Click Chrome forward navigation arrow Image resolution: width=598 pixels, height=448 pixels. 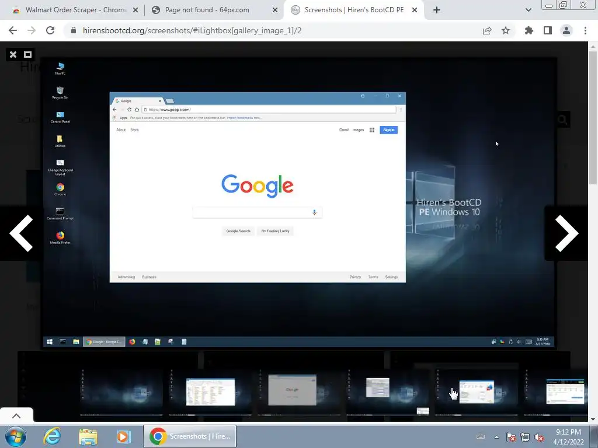click(32, 30)
